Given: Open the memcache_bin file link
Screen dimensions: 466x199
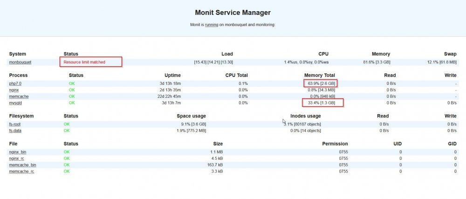Looking at the screenshot, I should [22, 165].
